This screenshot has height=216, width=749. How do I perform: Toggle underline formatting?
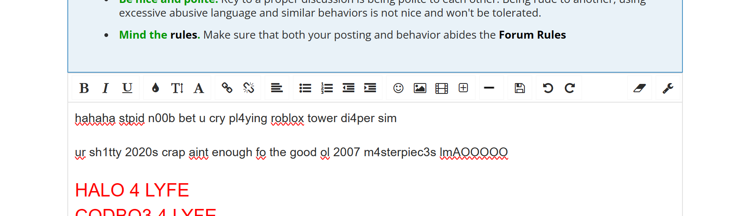point(127,88)
